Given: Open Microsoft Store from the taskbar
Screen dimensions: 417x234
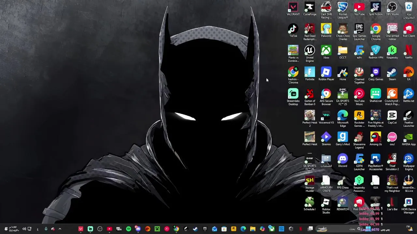Looking at the screenshot, I should tap(224, 229).
